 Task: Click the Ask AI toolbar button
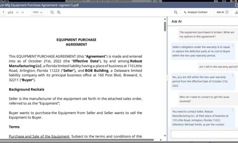(x=222, y=12)
